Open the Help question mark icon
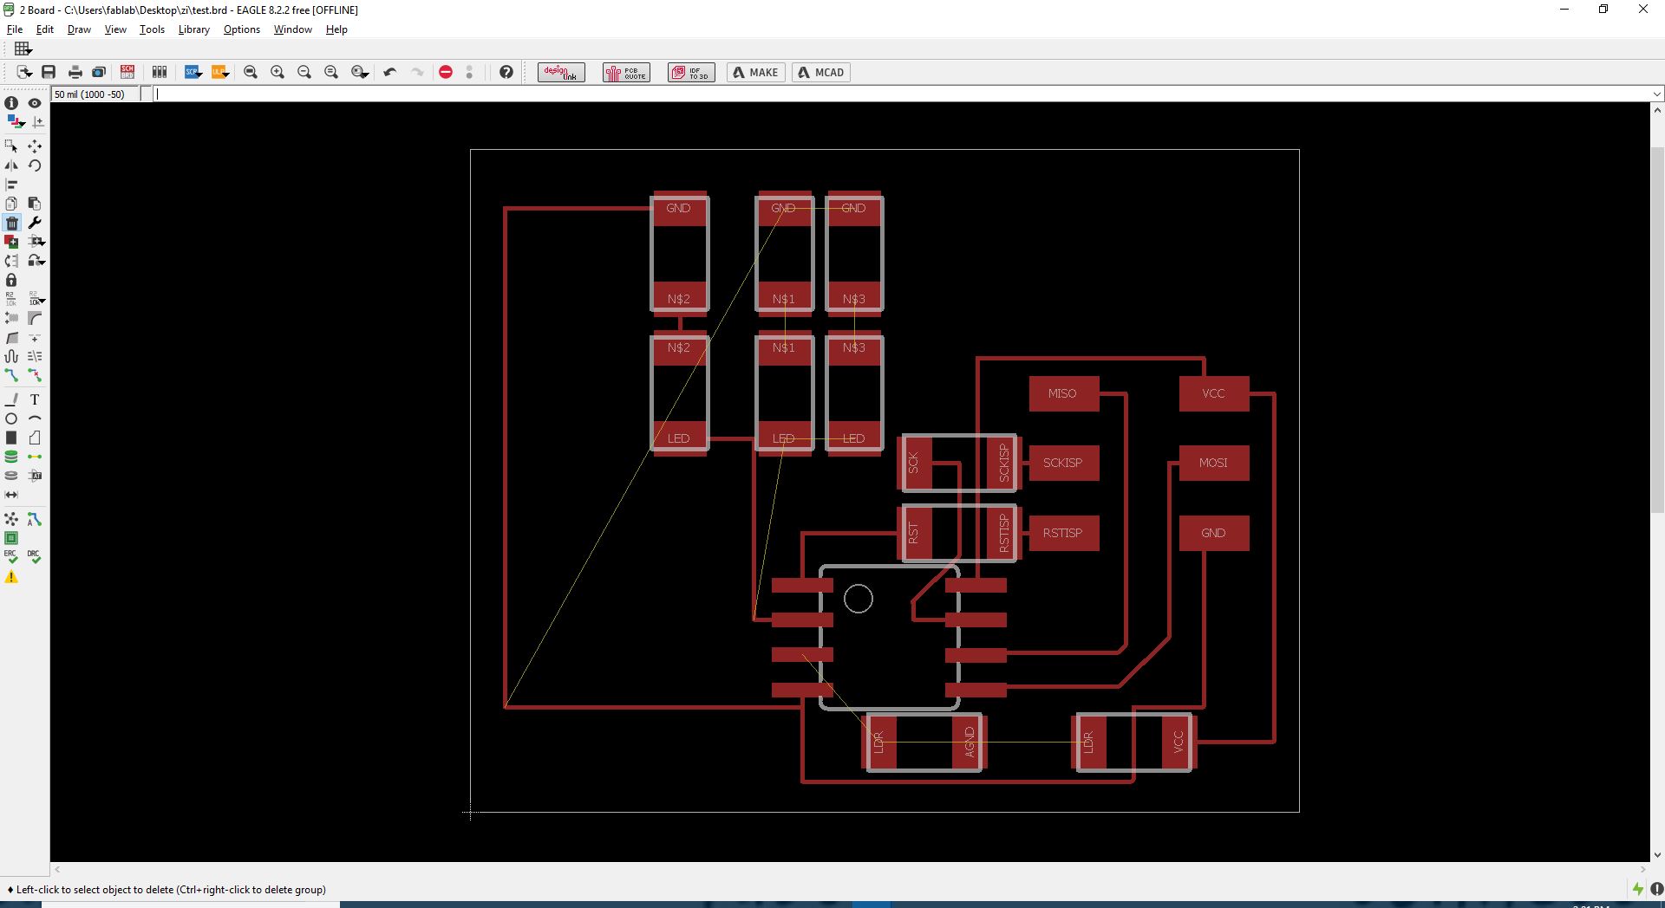The width and height of the screenshot is (1665, 908). 506,73
